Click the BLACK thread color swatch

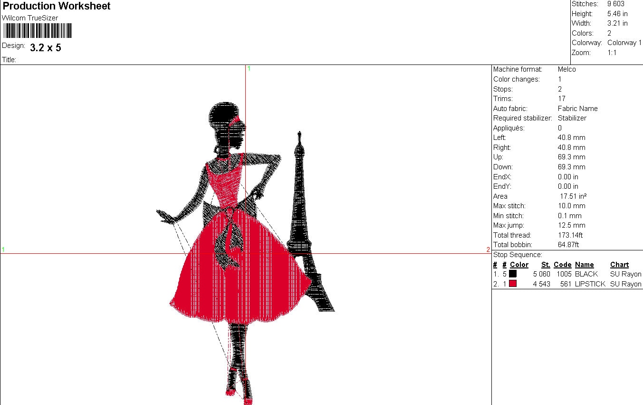tap(513, 274)
